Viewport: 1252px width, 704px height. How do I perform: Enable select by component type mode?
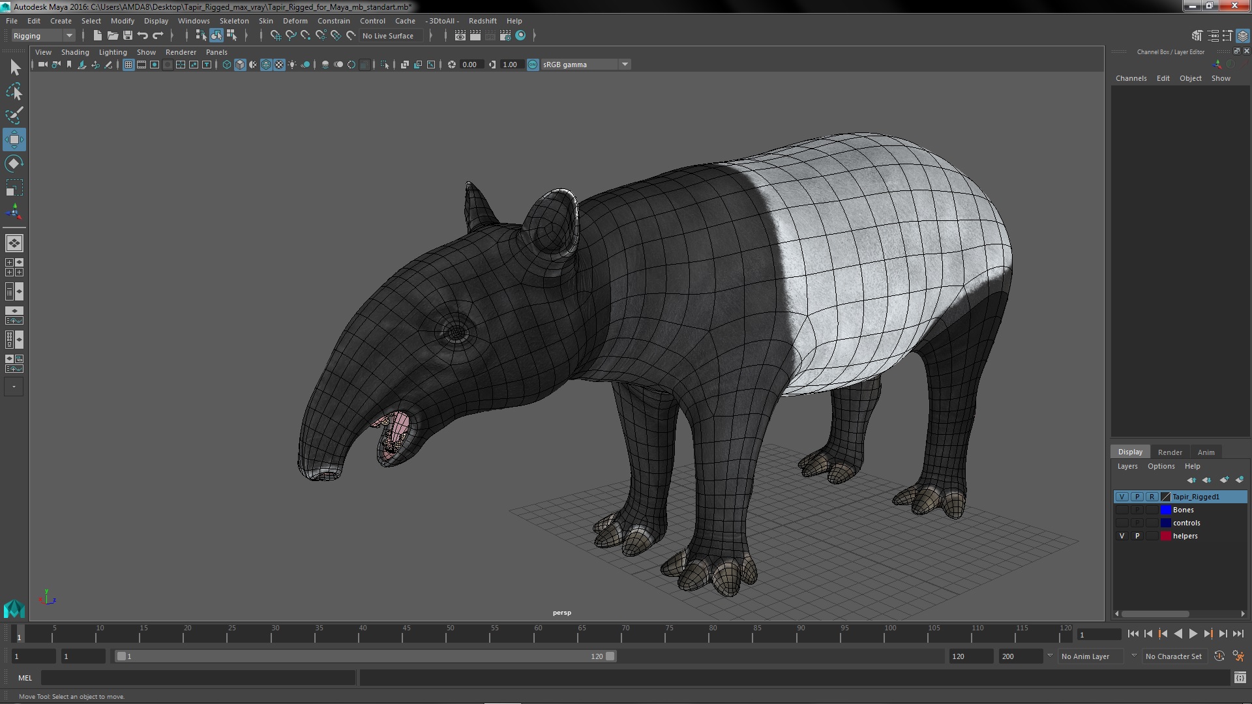pos(231,36)
